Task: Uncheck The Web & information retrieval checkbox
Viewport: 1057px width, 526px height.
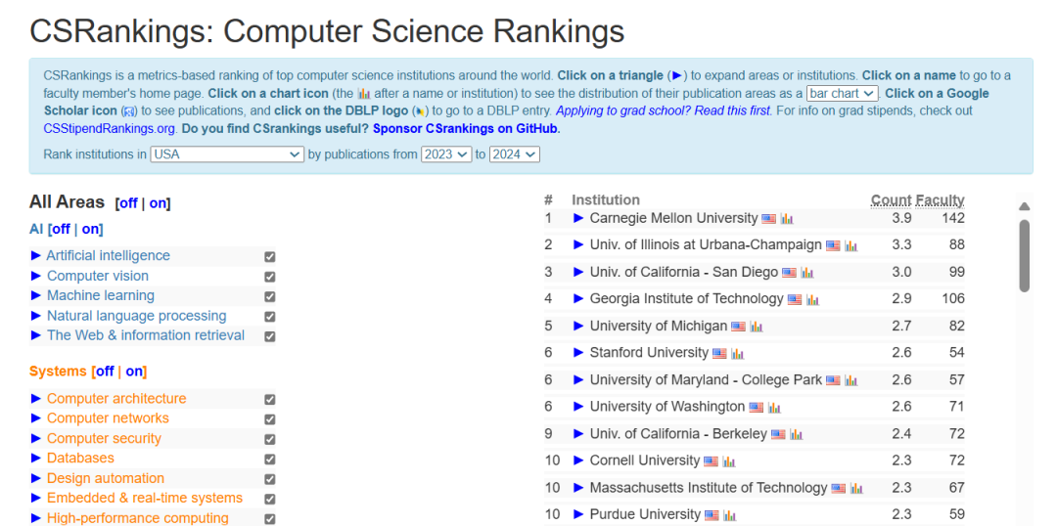Action: tap(270, 336)
